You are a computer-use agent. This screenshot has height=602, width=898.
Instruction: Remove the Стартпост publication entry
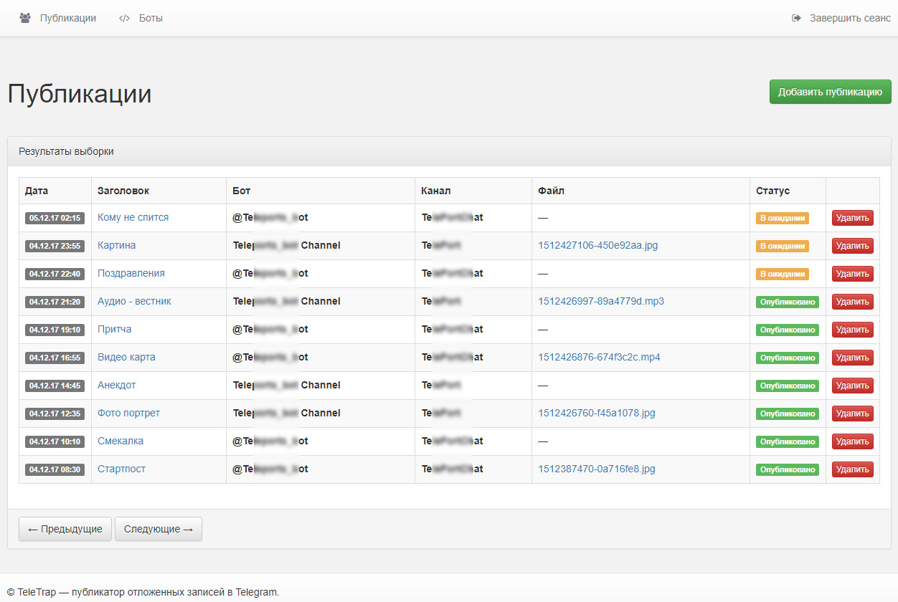point(852,469)
